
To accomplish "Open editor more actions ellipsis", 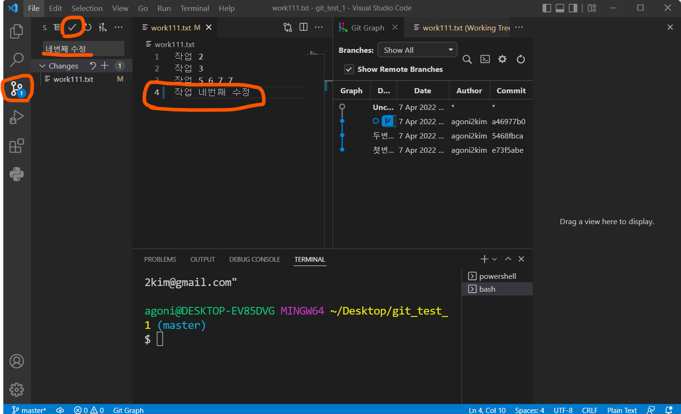I will pos(319,28).
